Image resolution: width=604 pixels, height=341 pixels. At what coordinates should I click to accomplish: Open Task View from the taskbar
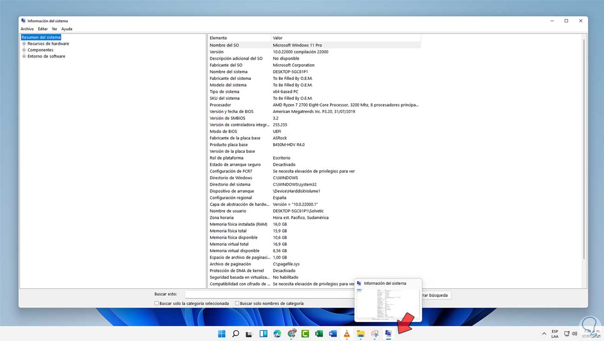pos(249,334)
